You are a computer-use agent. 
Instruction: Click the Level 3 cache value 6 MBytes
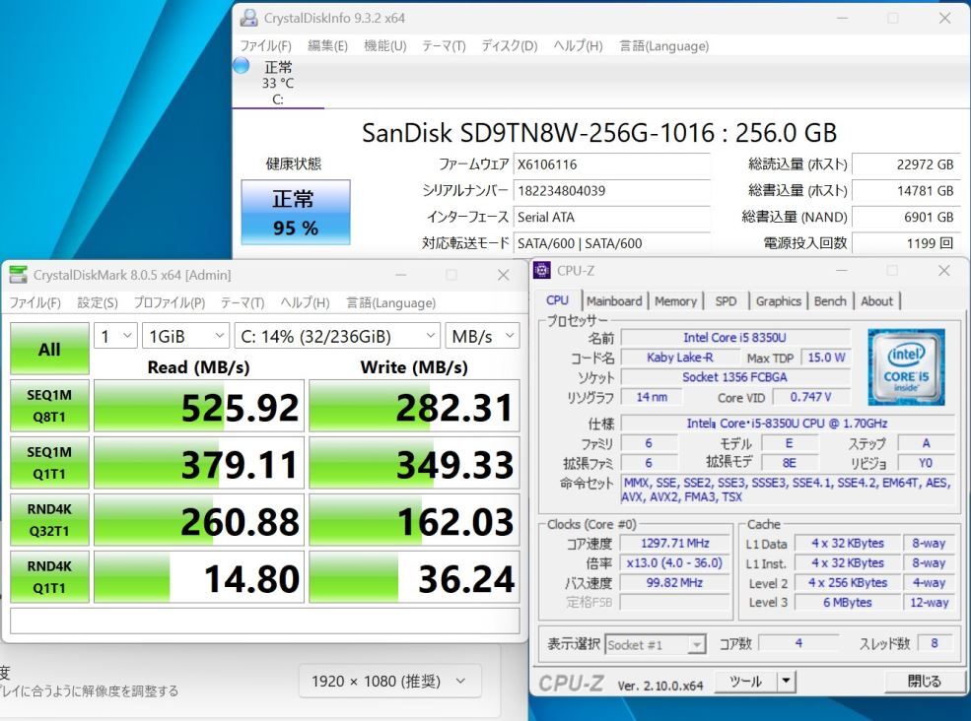pyautogui.click(x=847, y=603)
